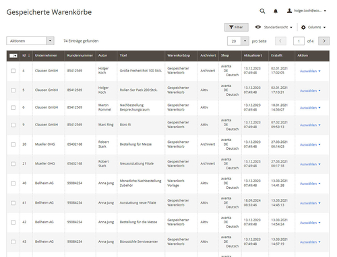Click title 'Neuausstattung Filiale'
Image resolution: width=337 pixels, height=257 pixels.
(x=137, y=163)
